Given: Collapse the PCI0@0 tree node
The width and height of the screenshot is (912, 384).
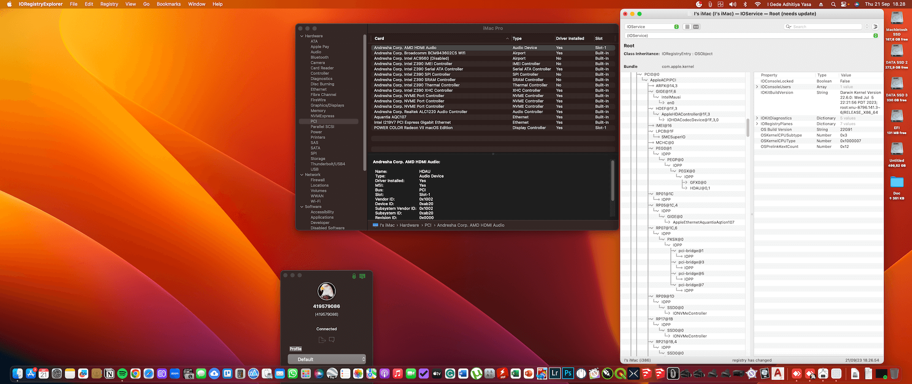Looking at the screenshot, I should point(640,74).
